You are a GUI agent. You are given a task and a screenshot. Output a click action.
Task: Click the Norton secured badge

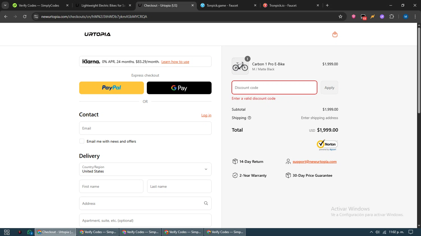tap(327, 145)
